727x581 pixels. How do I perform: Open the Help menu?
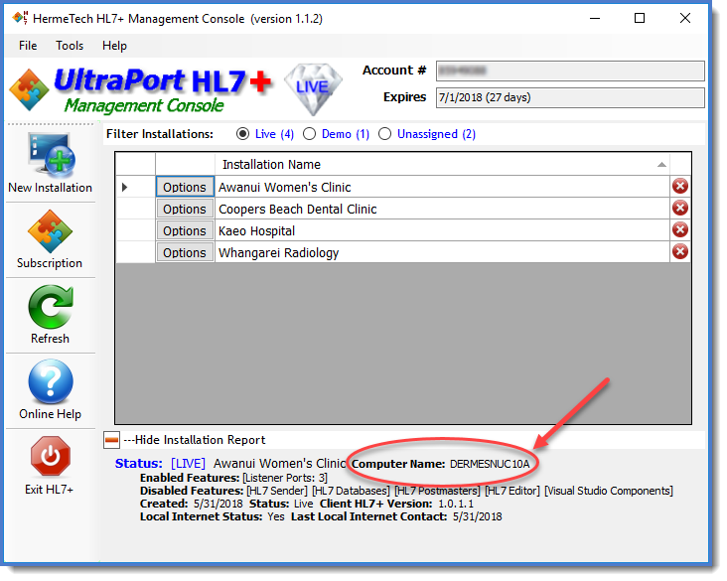click(x=114, y=46)
